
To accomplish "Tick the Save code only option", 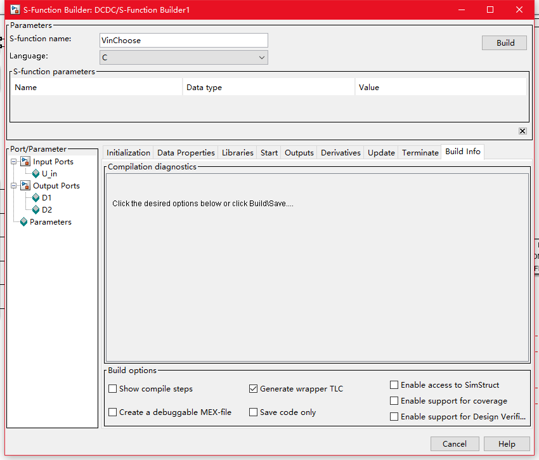I will click(254, 412).
